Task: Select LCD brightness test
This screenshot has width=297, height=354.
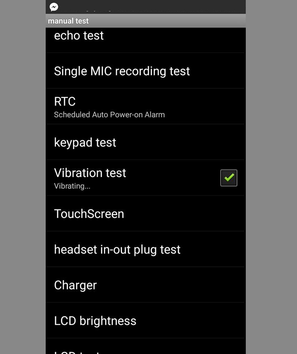Action: 146,320
